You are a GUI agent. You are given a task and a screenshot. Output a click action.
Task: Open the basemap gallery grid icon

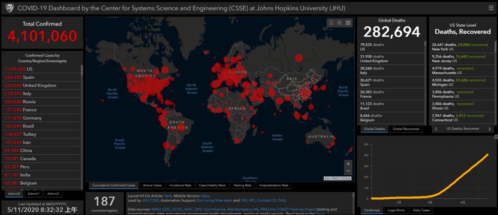pyautogui.click(x=348, y=23)
